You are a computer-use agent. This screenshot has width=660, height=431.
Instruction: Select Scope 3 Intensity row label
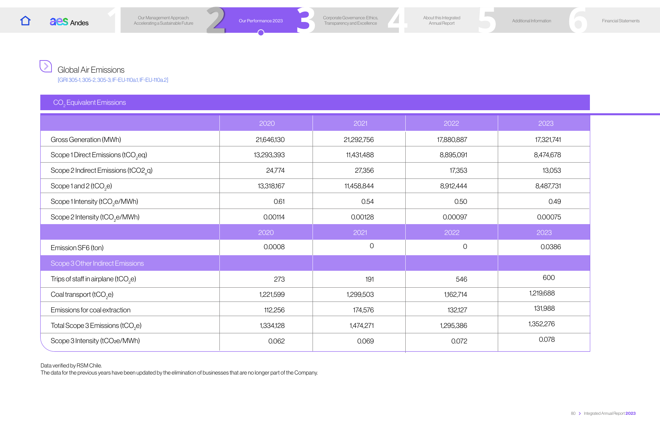point(95,341)
